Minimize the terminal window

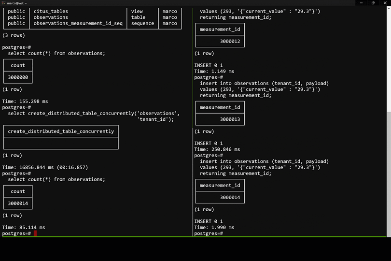tap(361, 3)
